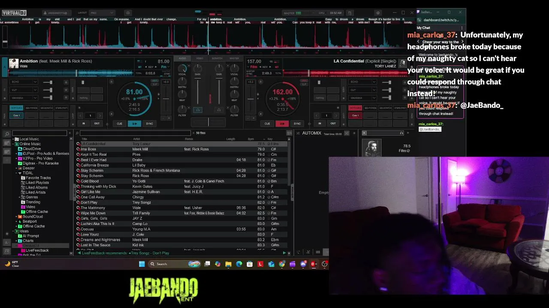Toggle right deck headphone cue
The image size is (549, 308).
click(218, 110)
